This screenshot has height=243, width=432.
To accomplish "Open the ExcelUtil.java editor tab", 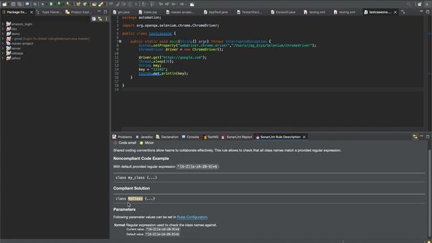I will coord(283,12).
